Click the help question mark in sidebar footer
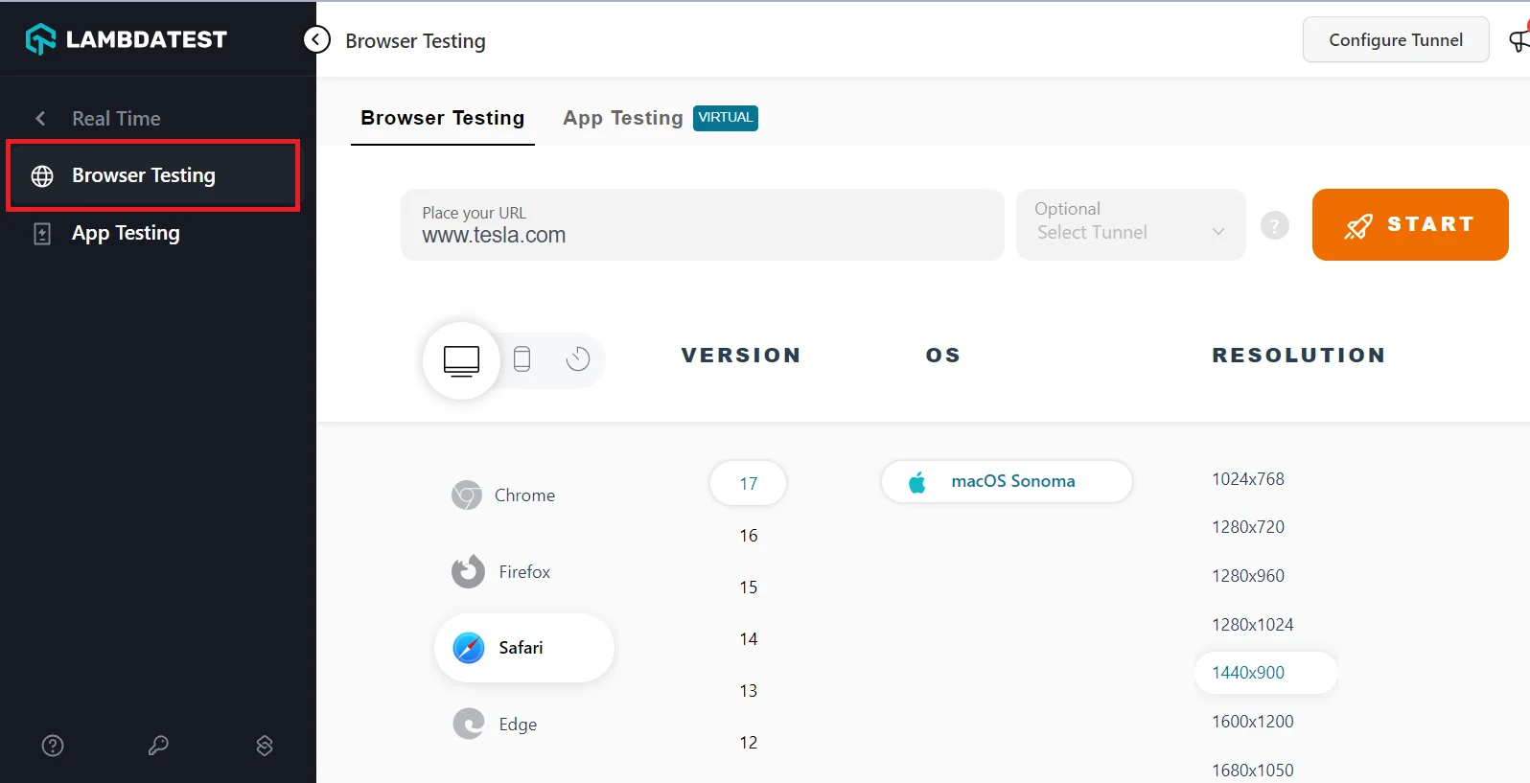The height and width of the screenshot is (783, 1530). 53,746
